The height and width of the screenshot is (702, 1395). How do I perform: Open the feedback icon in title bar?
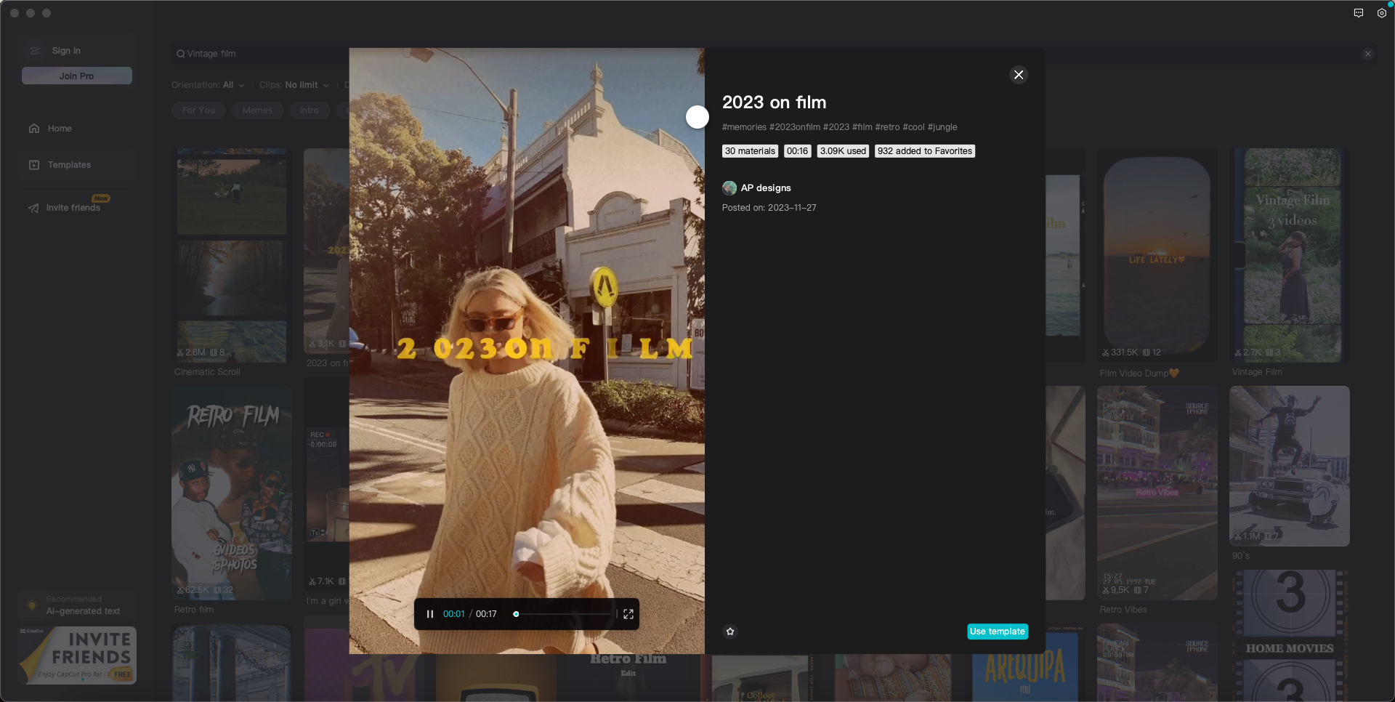(x=1359, y=13)
